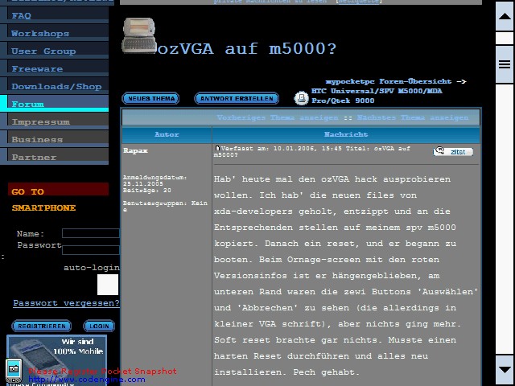The image size is (515, 386).
Task: Open www.codengine.com link
Action: [87, 380]
